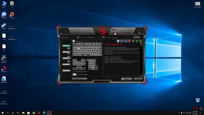Click the diamond-shaped icon in macro toolbar
The height and width of the screenshot is (115, 204).
tap(133, 41)
